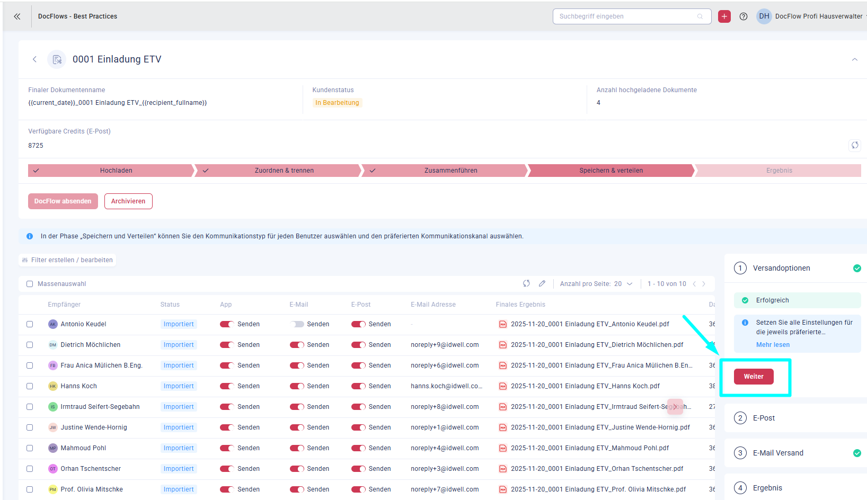Refresh the available E-Post credits
The width and height of the screenshot is (867, 500).
click(x=854, y=145)
